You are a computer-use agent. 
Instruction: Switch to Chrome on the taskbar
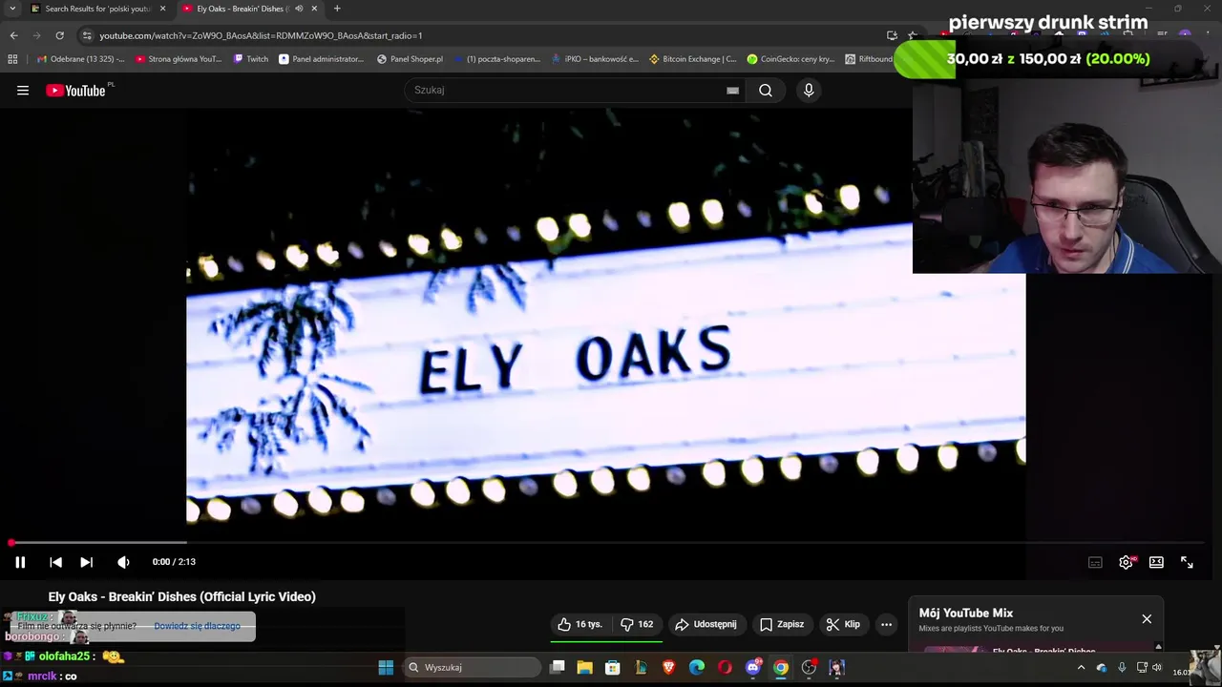(781, 668)
